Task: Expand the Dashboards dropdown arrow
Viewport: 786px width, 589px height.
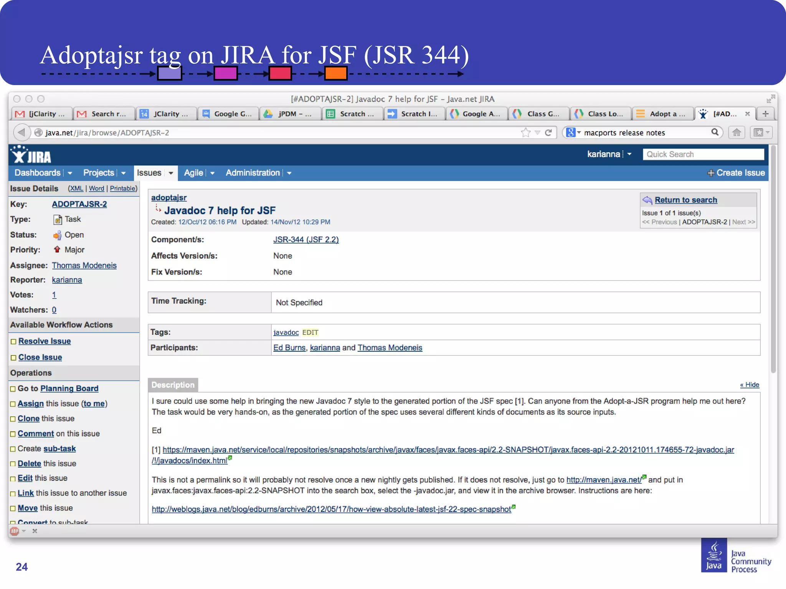Action: (x=70, y=173)
